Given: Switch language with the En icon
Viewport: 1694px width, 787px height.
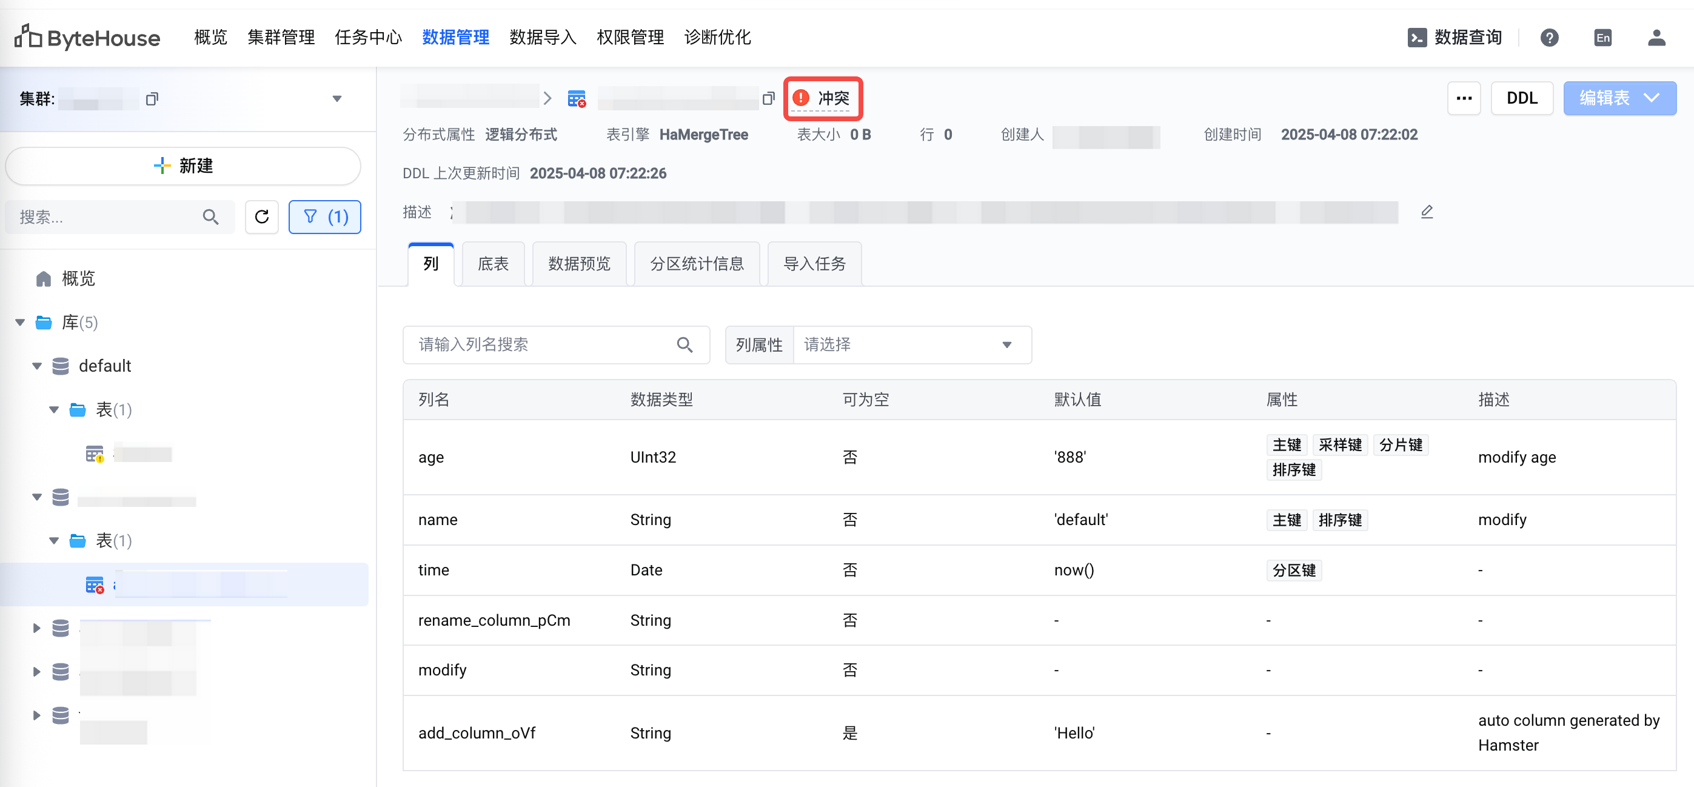Looking at the screenshot, I should pos(1602,38).
